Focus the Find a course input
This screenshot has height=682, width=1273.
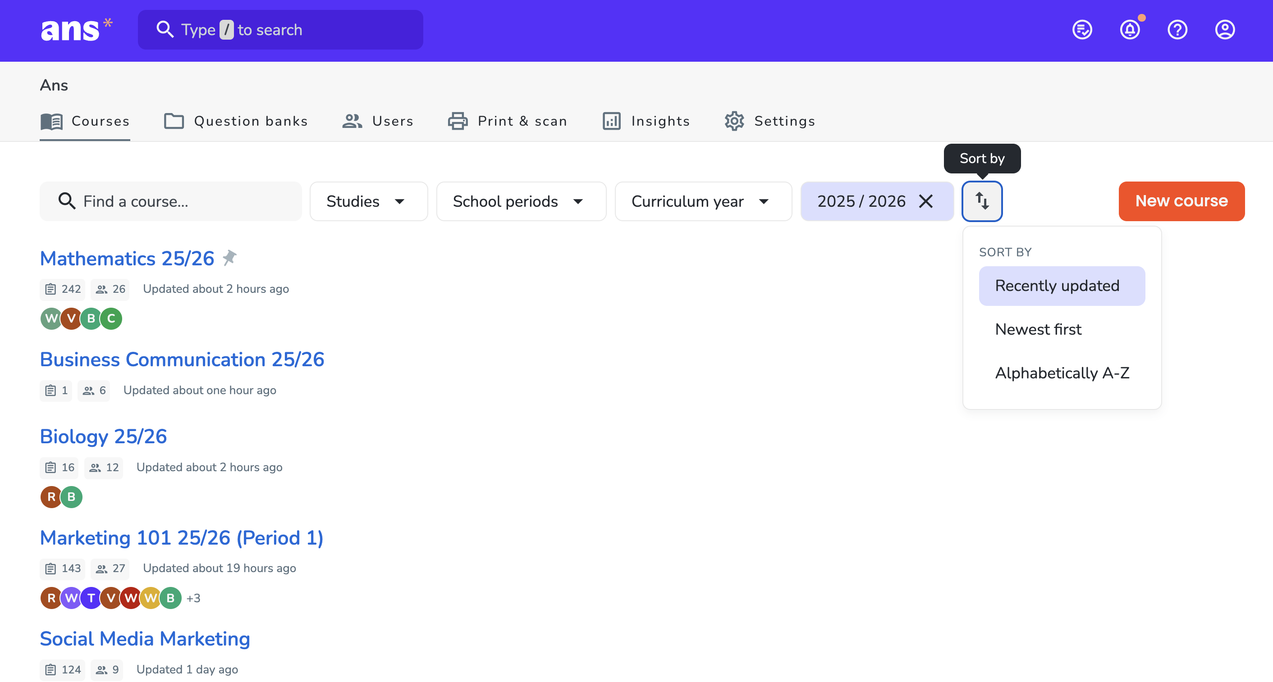tap(170, 201)
